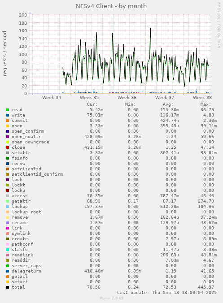The height and width of the screenshot is (303, 223).
Task: Click the readdir legend label
Action: click(21, 260)
